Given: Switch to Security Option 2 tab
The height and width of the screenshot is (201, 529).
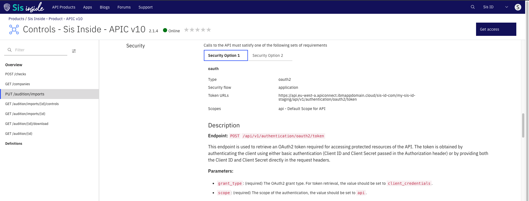Looking at the screenshot, I should tap(270, 55).
